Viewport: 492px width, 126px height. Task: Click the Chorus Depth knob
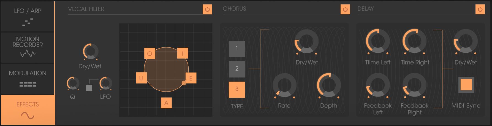(x=329, y=85)
